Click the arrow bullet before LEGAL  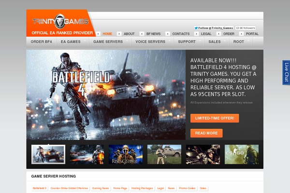pos(196,34)
